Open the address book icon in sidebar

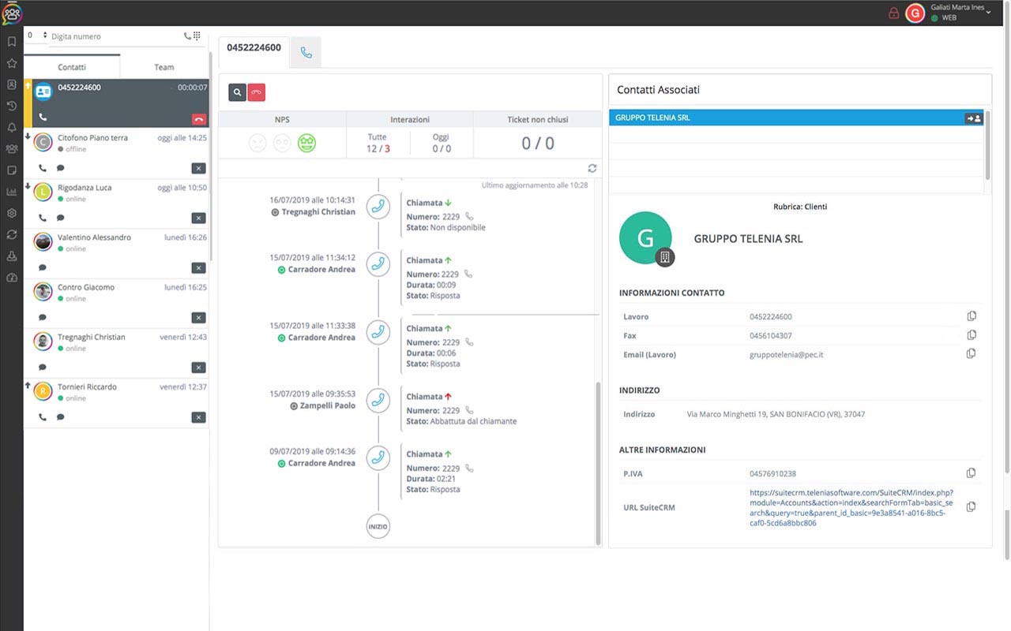click(x=12, y=84)
